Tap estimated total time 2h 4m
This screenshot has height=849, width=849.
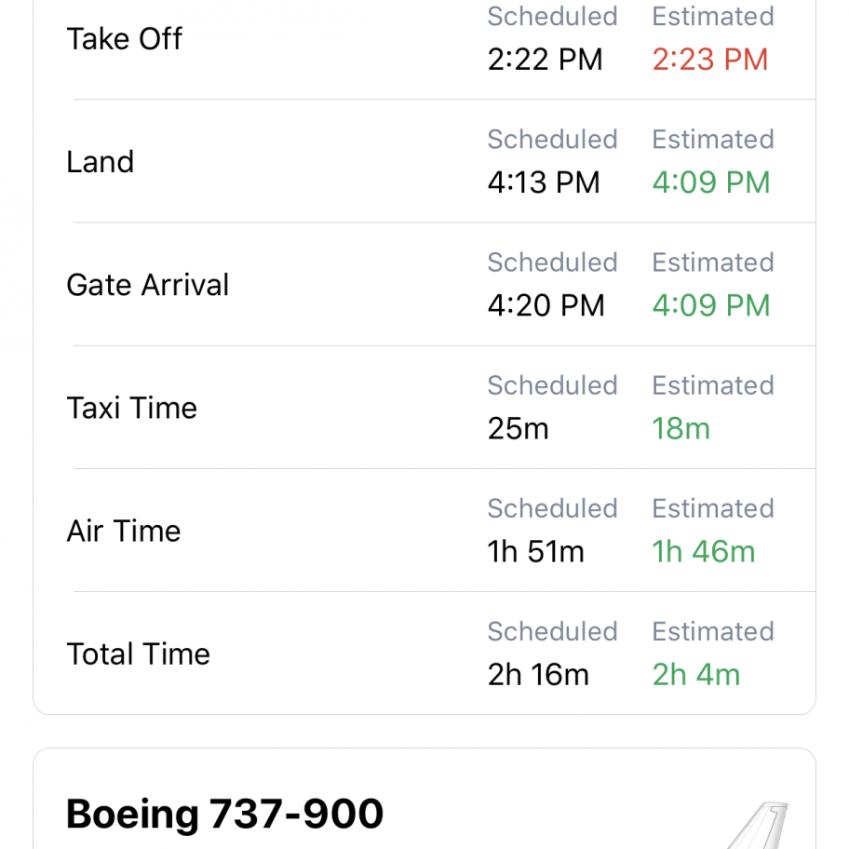click(x=695, y=674)
